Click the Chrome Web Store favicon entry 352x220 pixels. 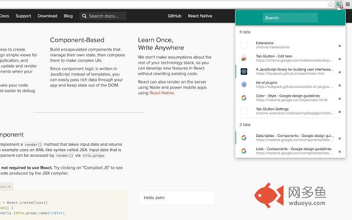click(x=244, y=58)
